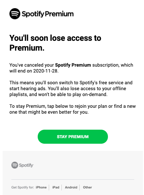Click the paragraph about Spotify's free service

tap(71, 89)
